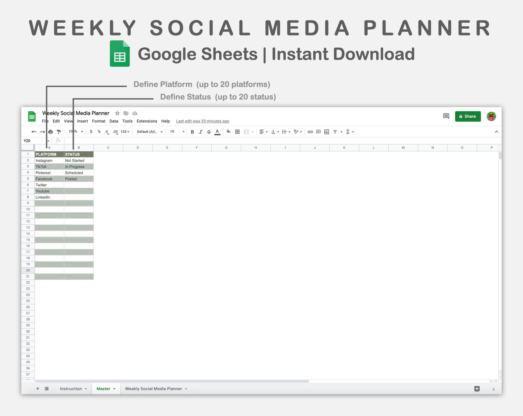Viewport: 523px width, 416px height.
Task: Open the Functions sum icon
Action: (x=348, y=131)
